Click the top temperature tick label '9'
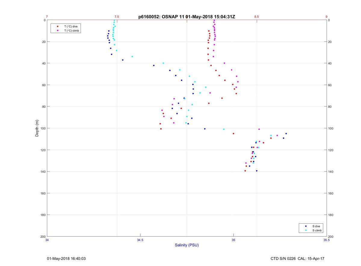361x266 pixels. click(x=326, y=17)
